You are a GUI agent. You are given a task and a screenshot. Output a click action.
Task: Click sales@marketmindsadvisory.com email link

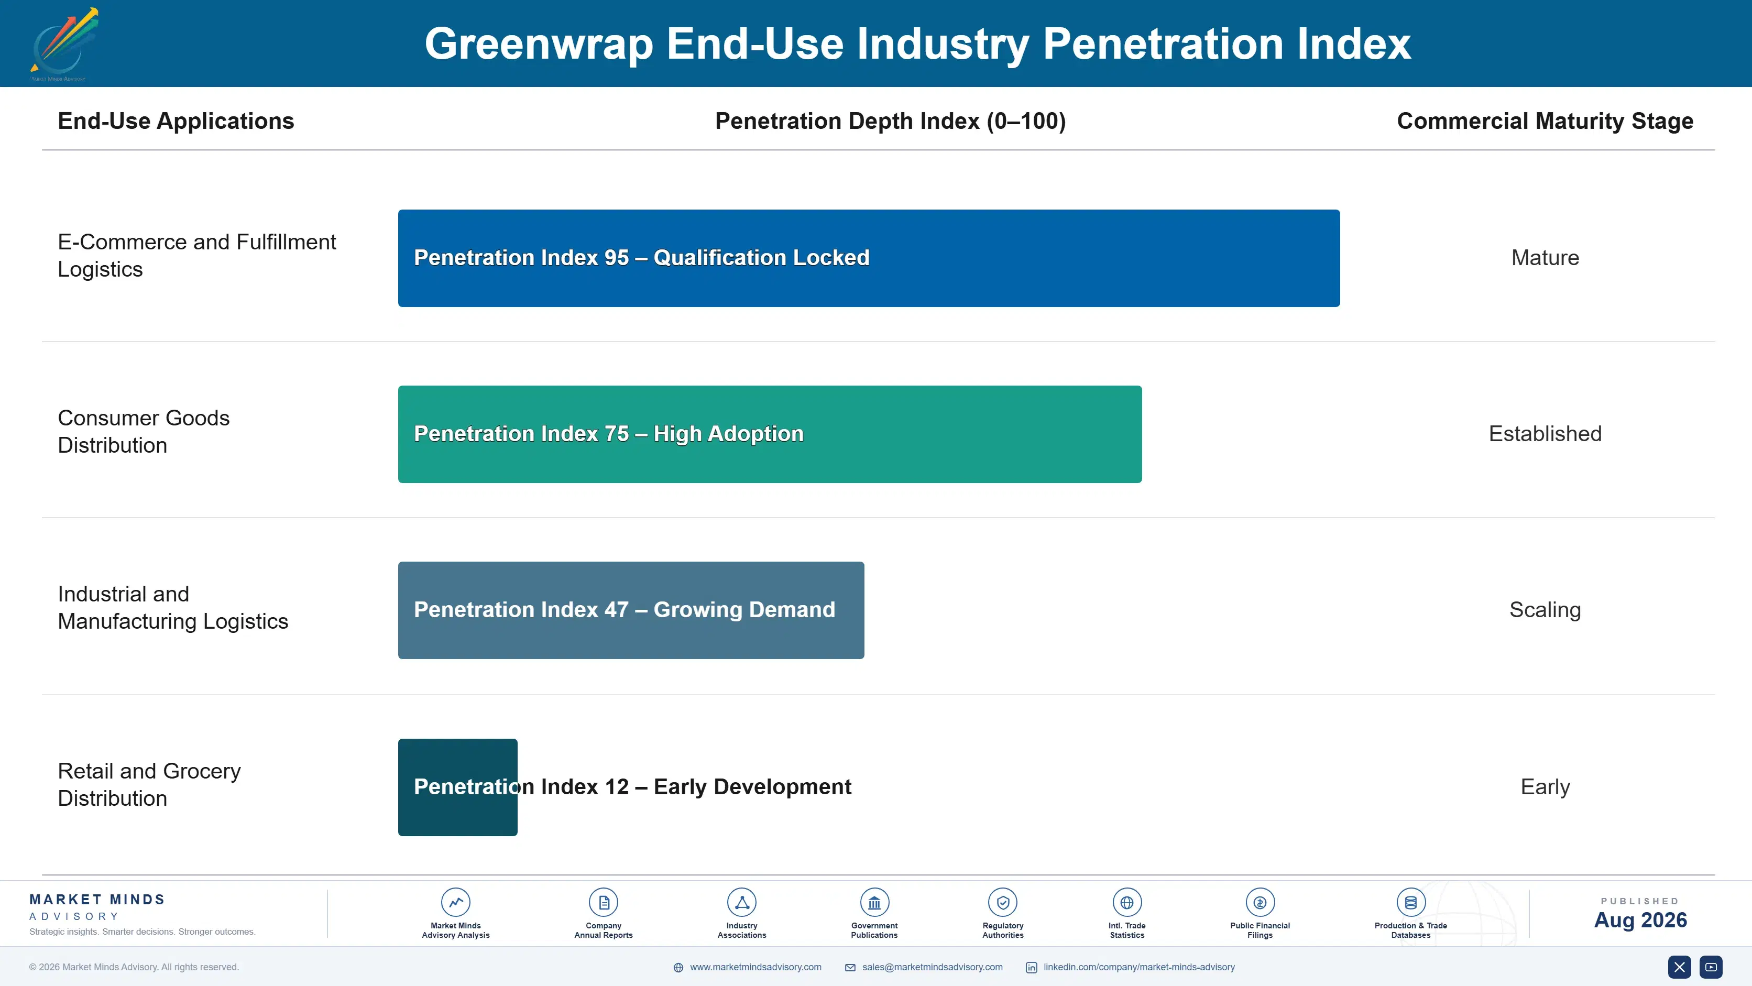[933, 967]
